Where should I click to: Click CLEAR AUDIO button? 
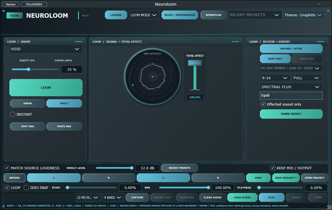pyautogui.click(x=213, y=198)
